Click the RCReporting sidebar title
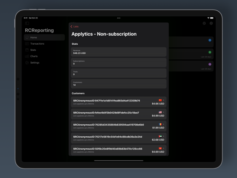This screenshot has height=178, width=237. [39, 30]
